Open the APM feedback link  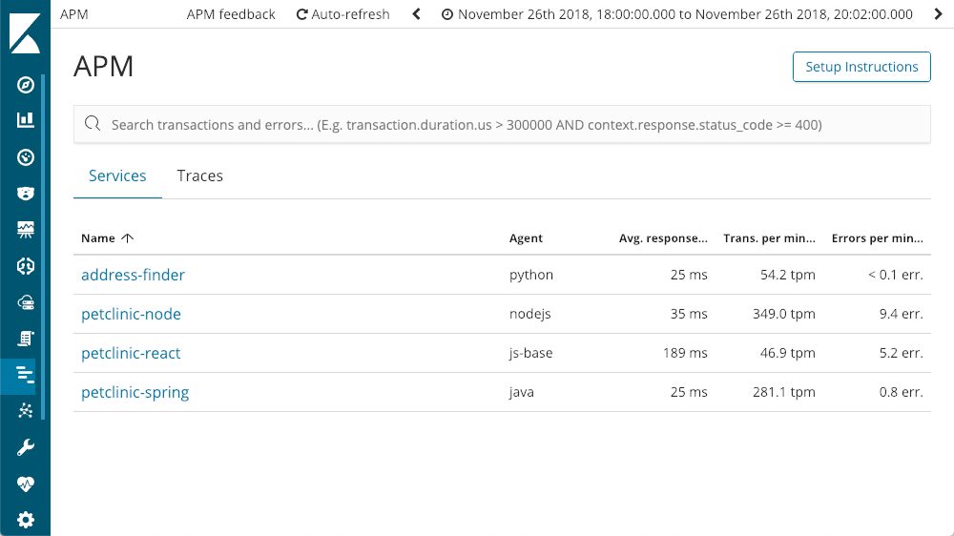[231, 14]
